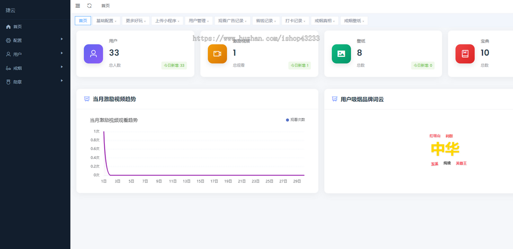Open the 首页 sidebar home icon
The height and width of the screenshot is (249, 513).
pyautogui.click(x=8, y=26)
